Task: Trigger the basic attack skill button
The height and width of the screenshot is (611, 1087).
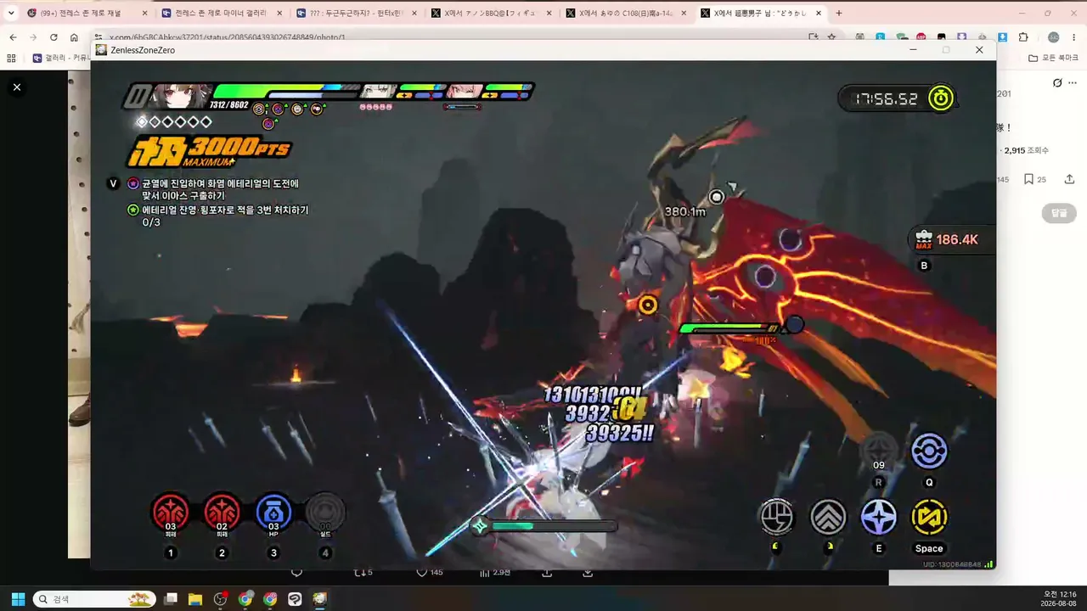Action: pyautogui.click(x=776, y=516)
